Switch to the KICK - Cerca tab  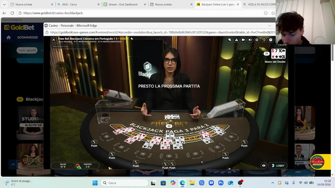(78, 4)
